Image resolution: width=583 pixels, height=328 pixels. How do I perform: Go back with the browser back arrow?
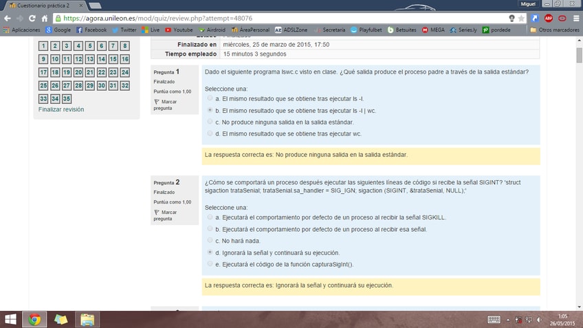(x=8, y=18)
